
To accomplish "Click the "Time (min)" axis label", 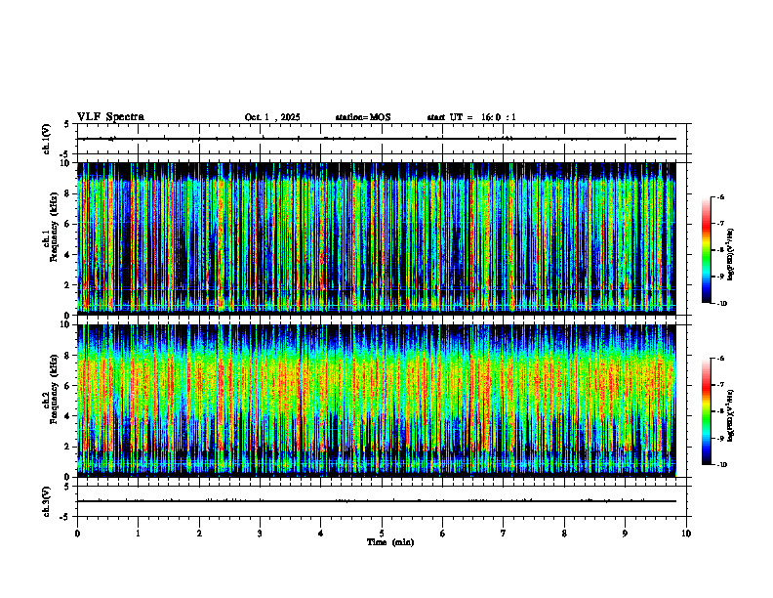I will coord(390,542).
